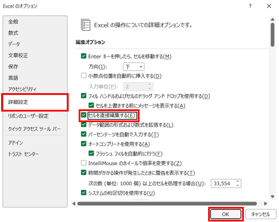The width and height of the screenshot is (279, 222).
Task: Select the 詳細設定 category
Action: (x=35, y=102)
